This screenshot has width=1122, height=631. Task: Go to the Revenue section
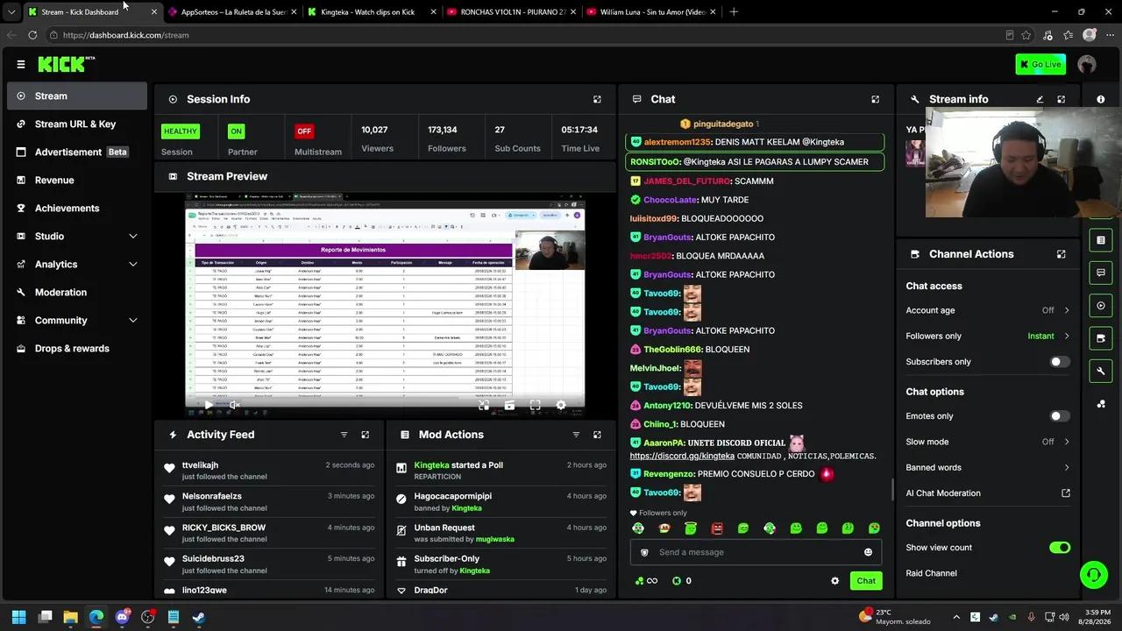tap(77, 181)
